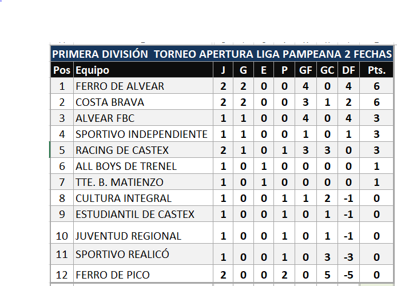Select the Pos column header
This screenshot has width=397, height=286.
click(x=62, y=71)
